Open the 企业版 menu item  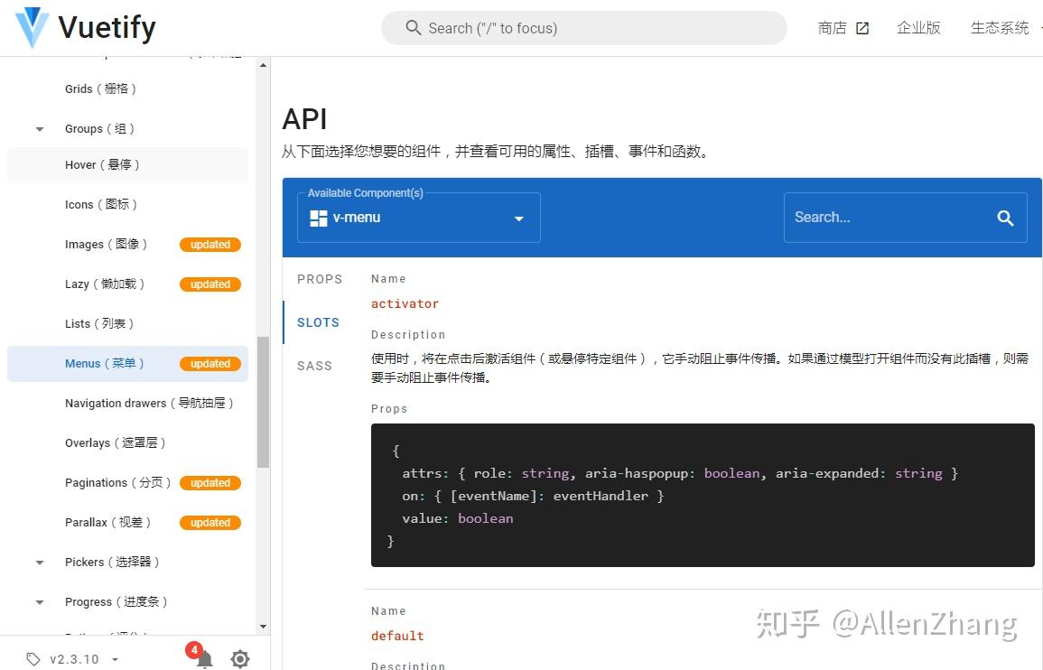pyautogui.click(x=918, y=28)
